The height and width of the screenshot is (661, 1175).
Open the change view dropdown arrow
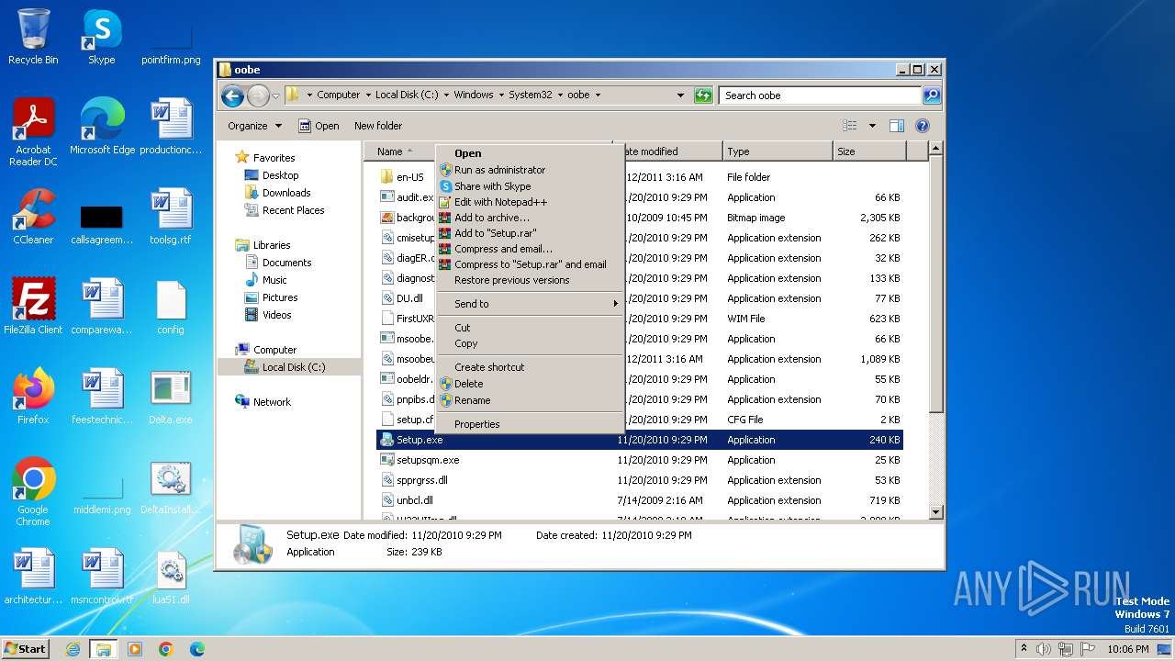[872, 126]
